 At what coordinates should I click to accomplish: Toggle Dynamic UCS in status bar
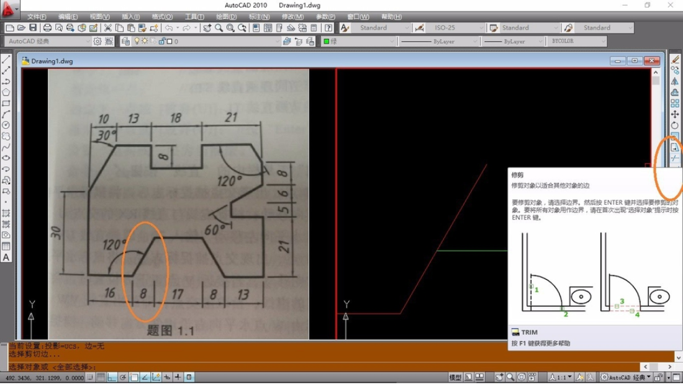(x=156, y=377)
